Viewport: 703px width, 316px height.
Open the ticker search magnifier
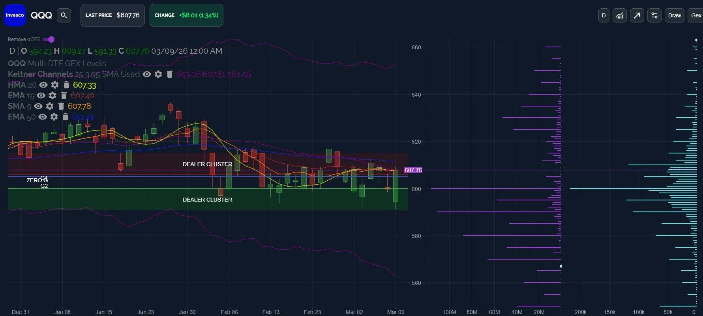[x=64, y=15]
